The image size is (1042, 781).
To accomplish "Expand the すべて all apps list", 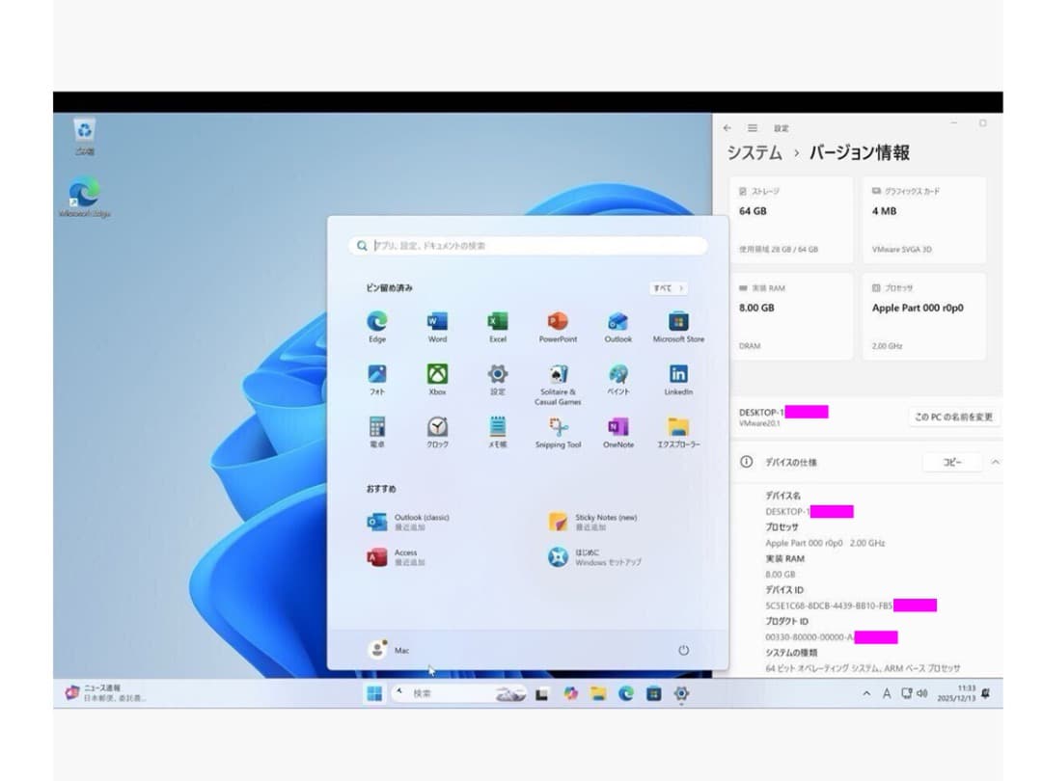I will point(668,288).
